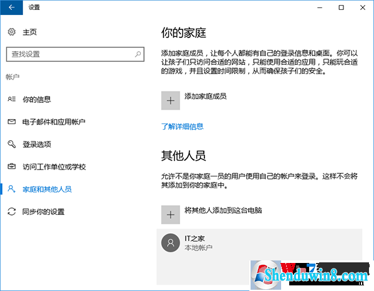Open 了解详细信息 link

[x=182, y=126]
